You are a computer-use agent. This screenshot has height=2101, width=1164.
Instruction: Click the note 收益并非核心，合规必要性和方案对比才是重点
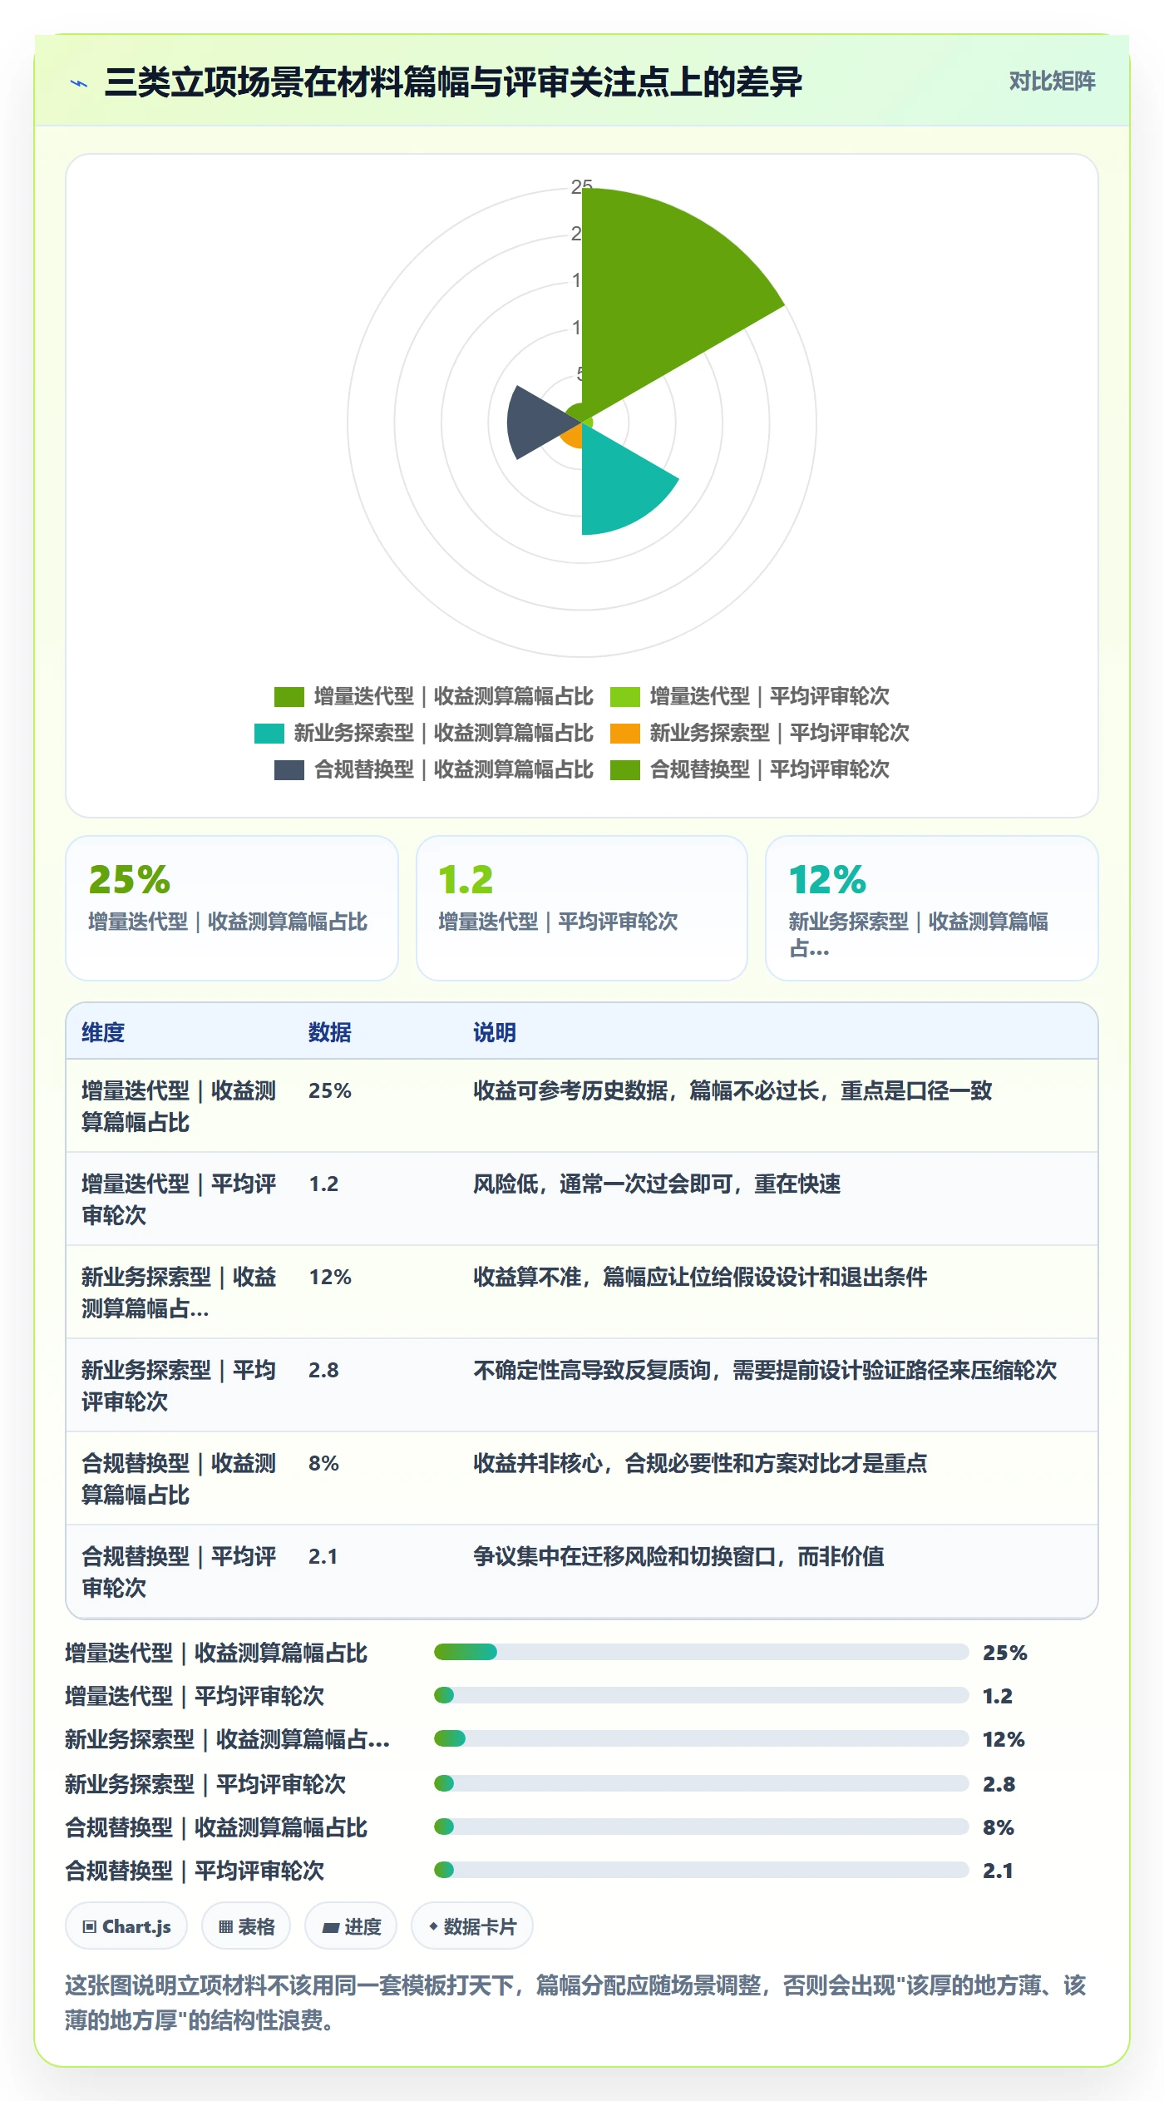click(700, 1463)
